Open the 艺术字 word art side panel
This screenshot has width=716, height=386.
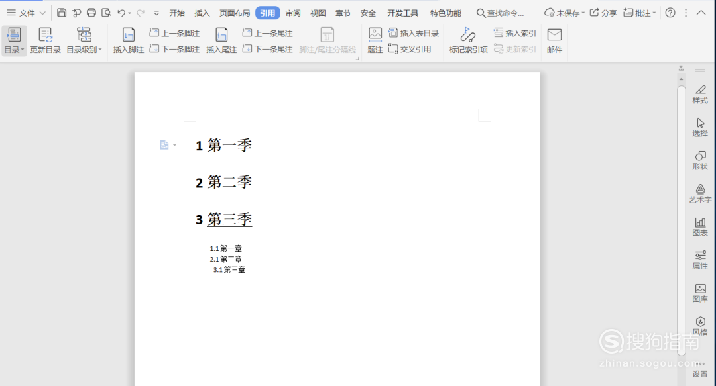(x=700, y=193)
